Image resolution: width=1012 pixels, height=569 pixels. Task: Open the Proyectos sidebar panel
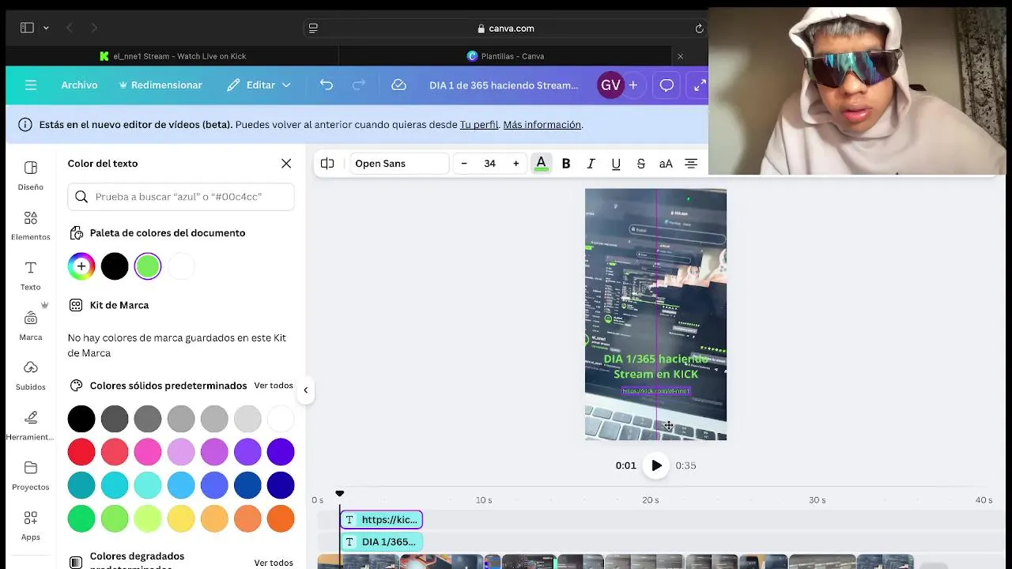31,476
